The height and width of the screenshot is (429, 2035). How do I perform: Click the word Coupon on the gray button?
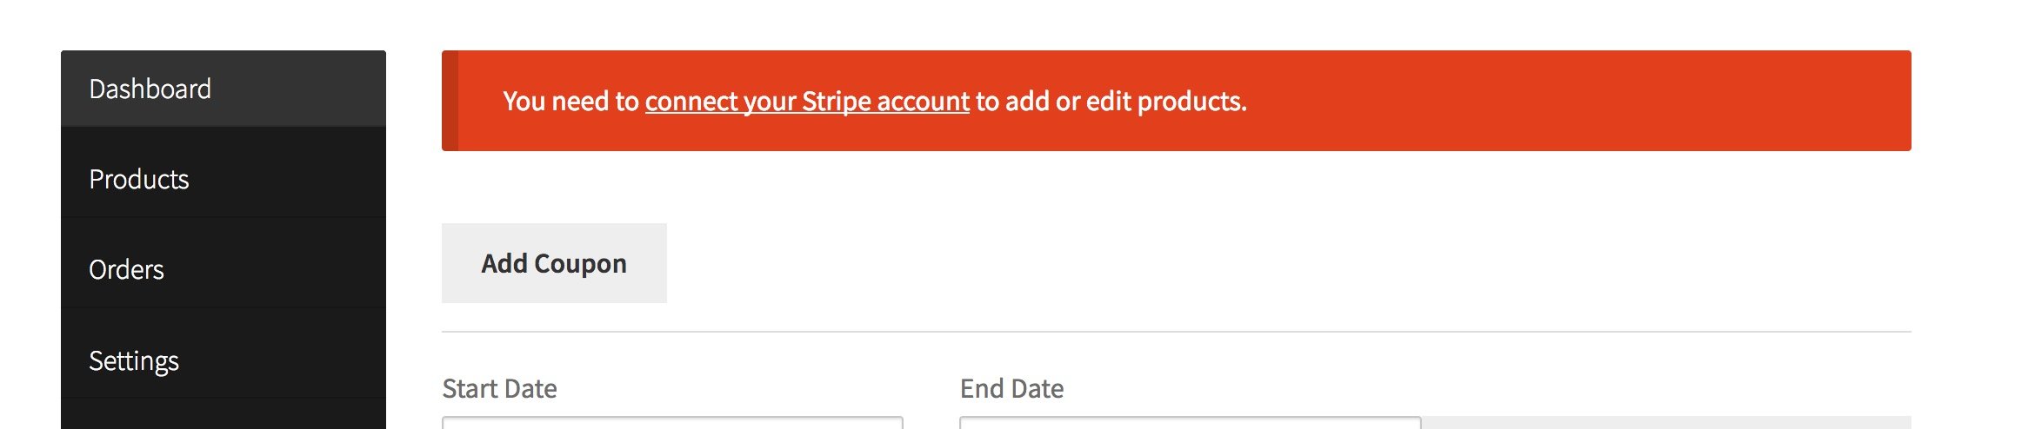coord(580,264)
